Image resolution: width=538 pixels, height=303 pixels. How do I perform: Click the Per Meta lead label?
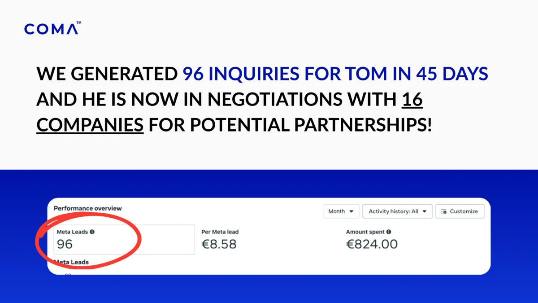pos(220,232)
